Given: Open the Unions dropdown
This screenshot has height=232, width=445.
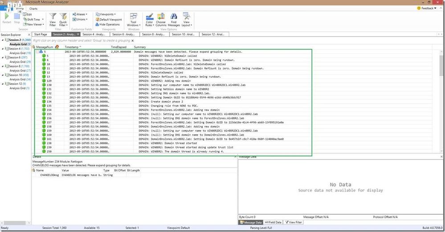Looking at the screenshot, I should coord(80,19).
